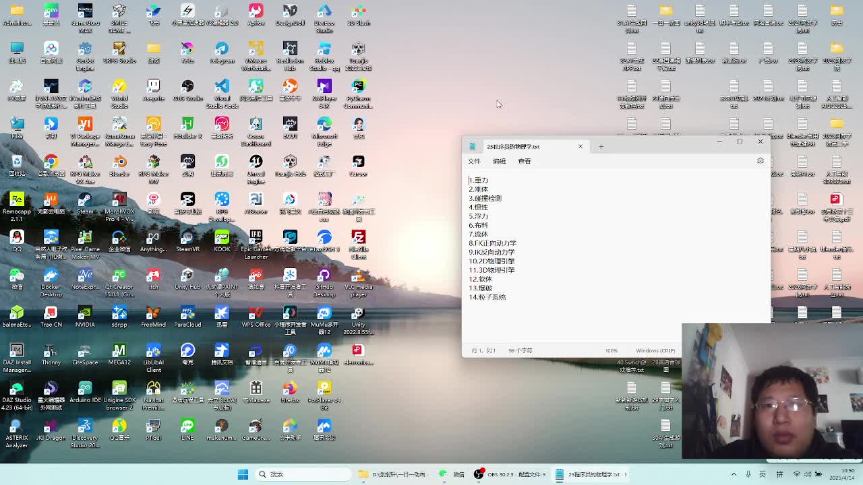
Task: Select the Microsoft Edge desktop icon
Action: click(324, 131)
